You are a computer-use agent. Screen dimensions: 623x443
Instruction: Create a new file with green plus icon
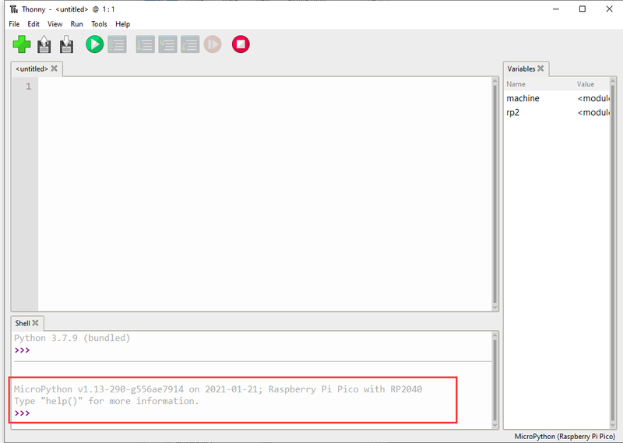point(22,44)
